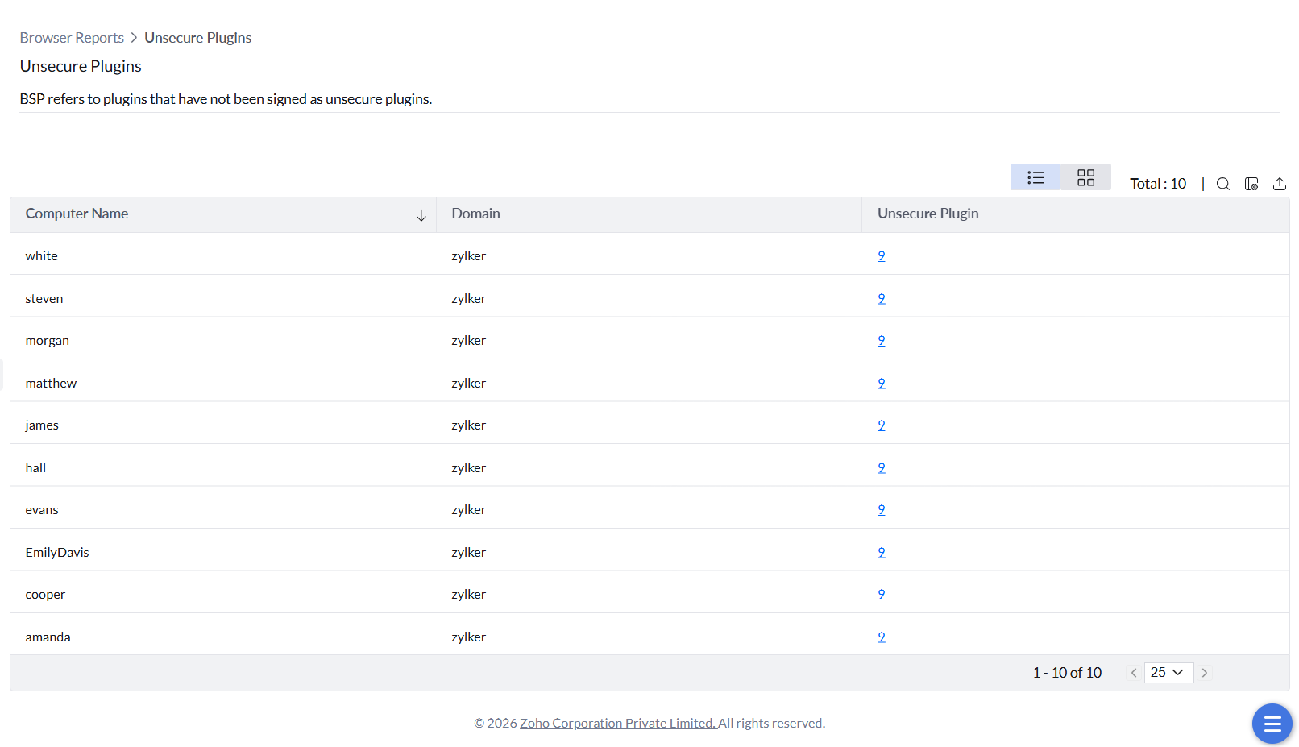Image resolution: width=1299 pixels, height=747 pixels.
Task: Select computer name 'cooper'
Action: (x=45, y=595)
